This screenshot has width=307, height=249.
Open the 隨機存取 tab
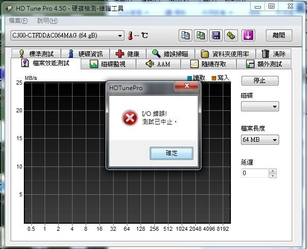click(209, 64)
